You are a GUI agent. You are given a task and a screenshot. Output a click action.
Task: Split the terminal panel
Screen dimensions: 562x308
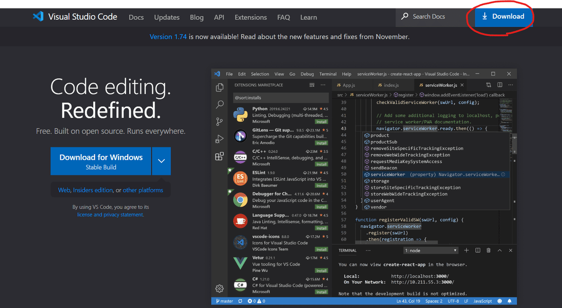478,251
